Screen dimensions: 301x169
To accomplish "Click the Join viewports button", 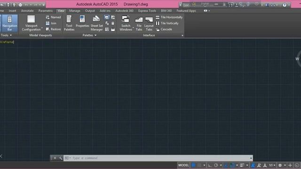I will coord(51,23).
